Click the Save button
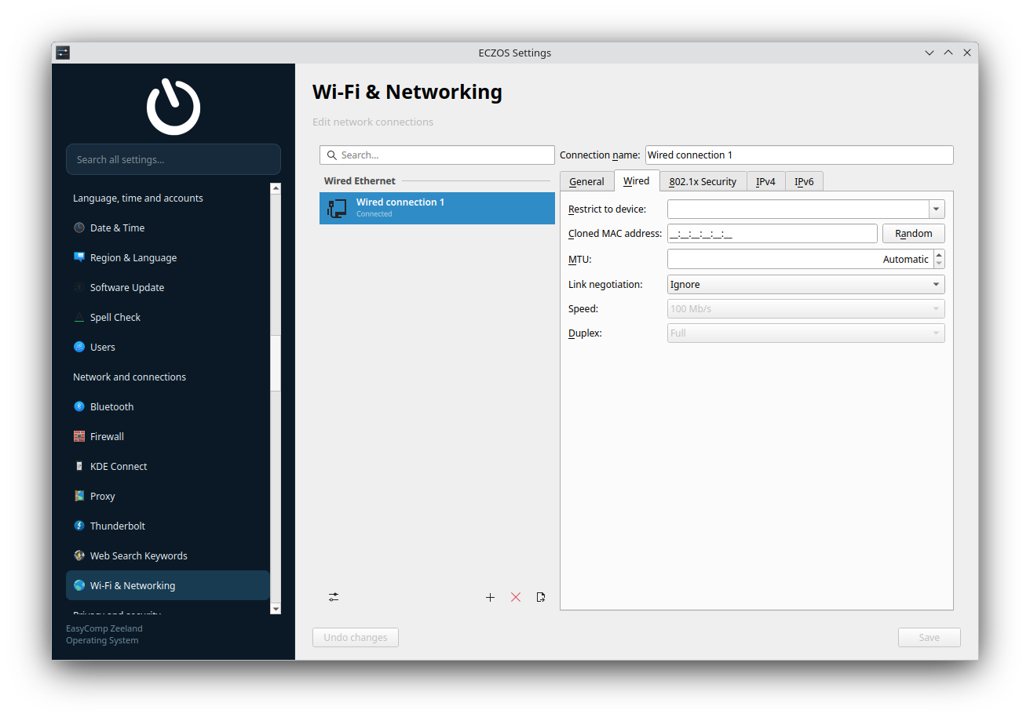 coord(930,637)
